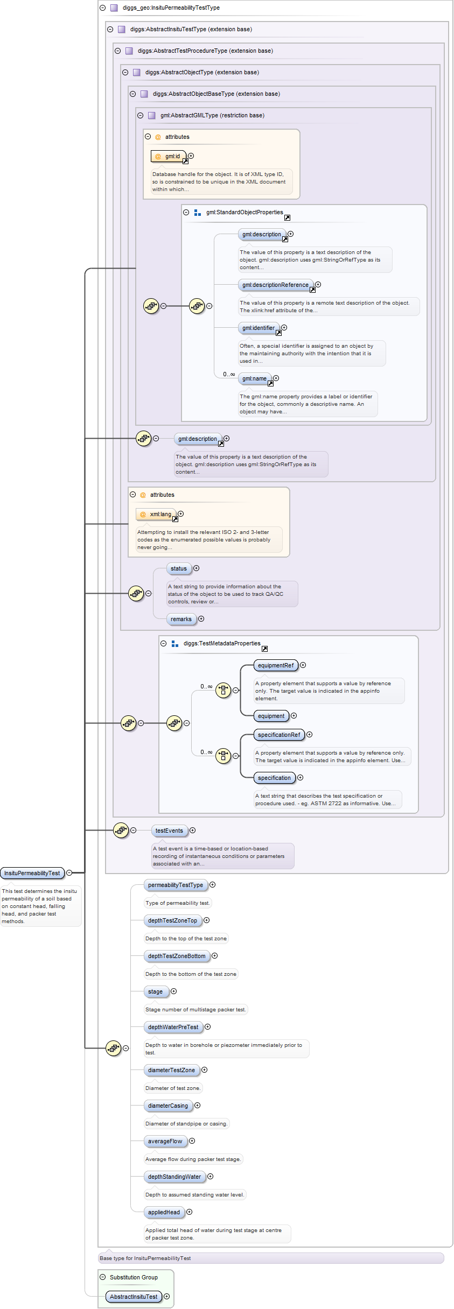Image resolution: width=454 pixels, height=1309 pixels.
Task: Click the sequence icon beside testEvents
Action: click(121, 830)
